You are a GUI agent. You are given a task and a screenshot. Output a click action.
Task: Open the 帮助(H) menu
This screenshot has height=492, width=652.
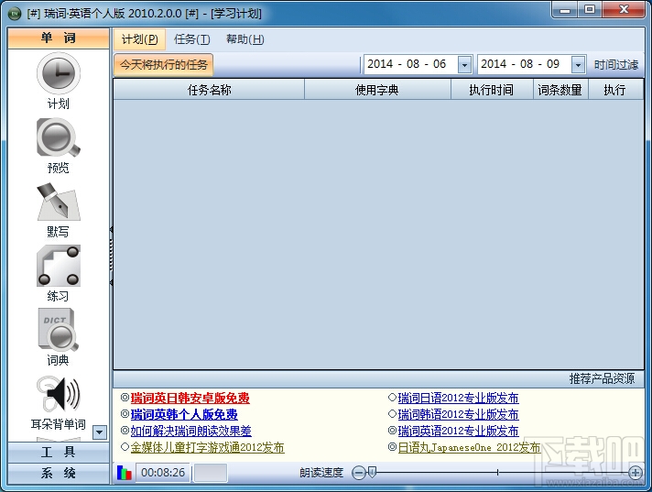point(244,39)
